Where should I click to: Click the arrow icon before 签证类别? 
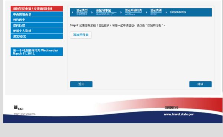[146, 12]
